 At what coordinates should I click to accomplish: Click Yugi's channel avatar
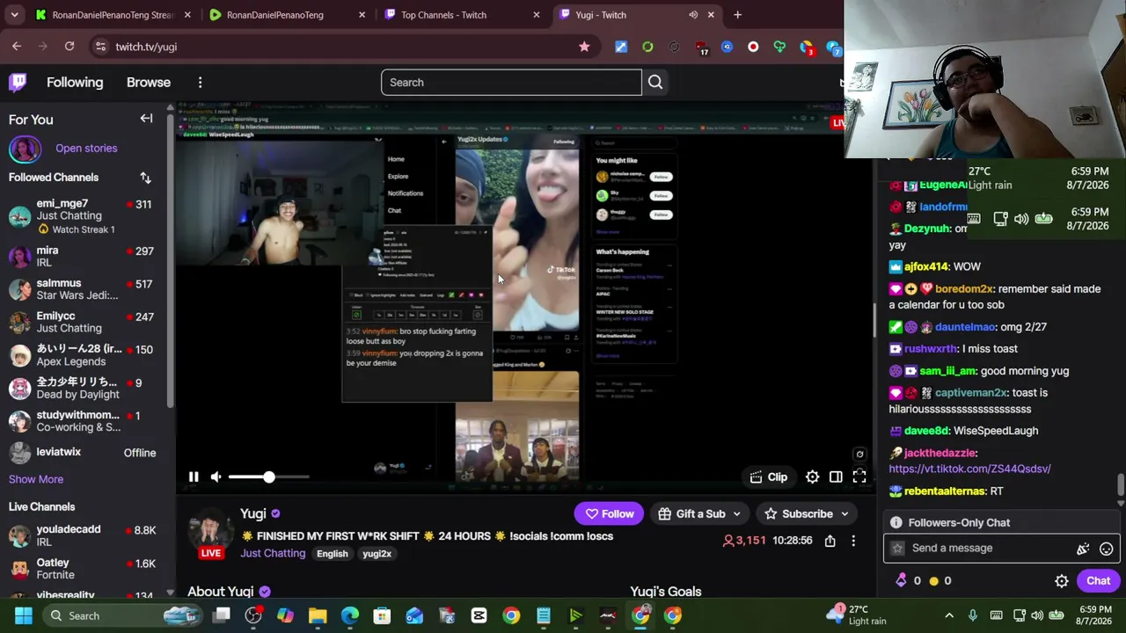[210, 530]
